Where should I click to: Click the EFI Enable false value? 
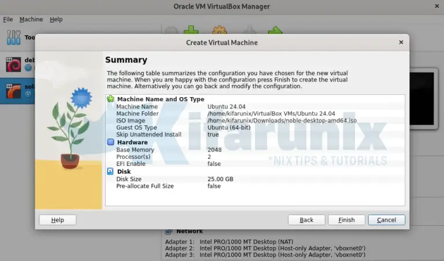pos(214,164)
